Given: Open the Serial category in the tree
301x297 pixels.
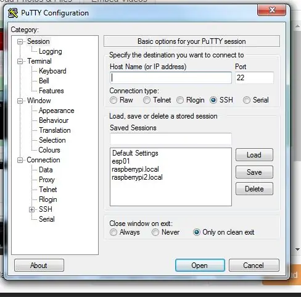Looking at the screenshot, I should point(47,219).
